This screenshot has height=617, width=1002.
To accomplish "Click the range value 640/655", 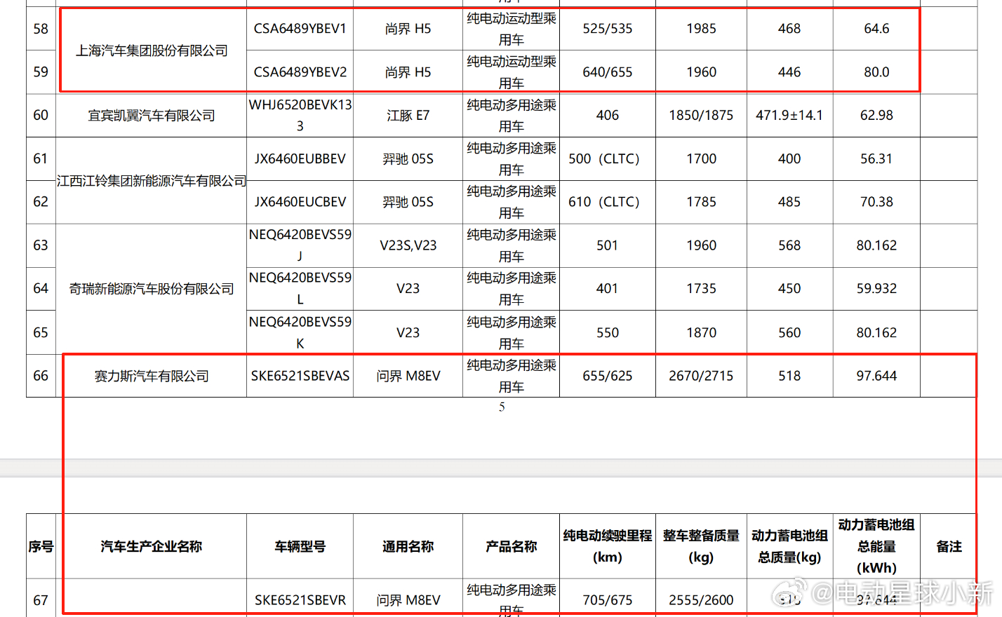I will [x=608, y=72].
